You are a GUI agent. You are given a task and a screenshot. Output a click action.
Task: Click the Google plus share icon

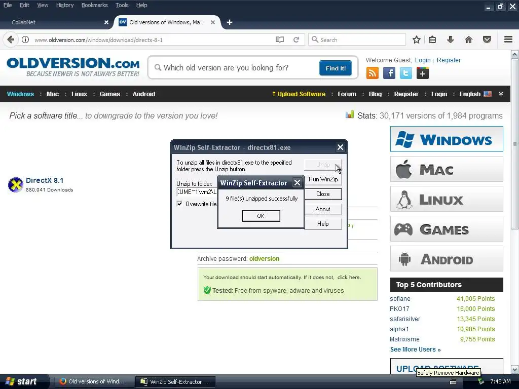[422, 73]
